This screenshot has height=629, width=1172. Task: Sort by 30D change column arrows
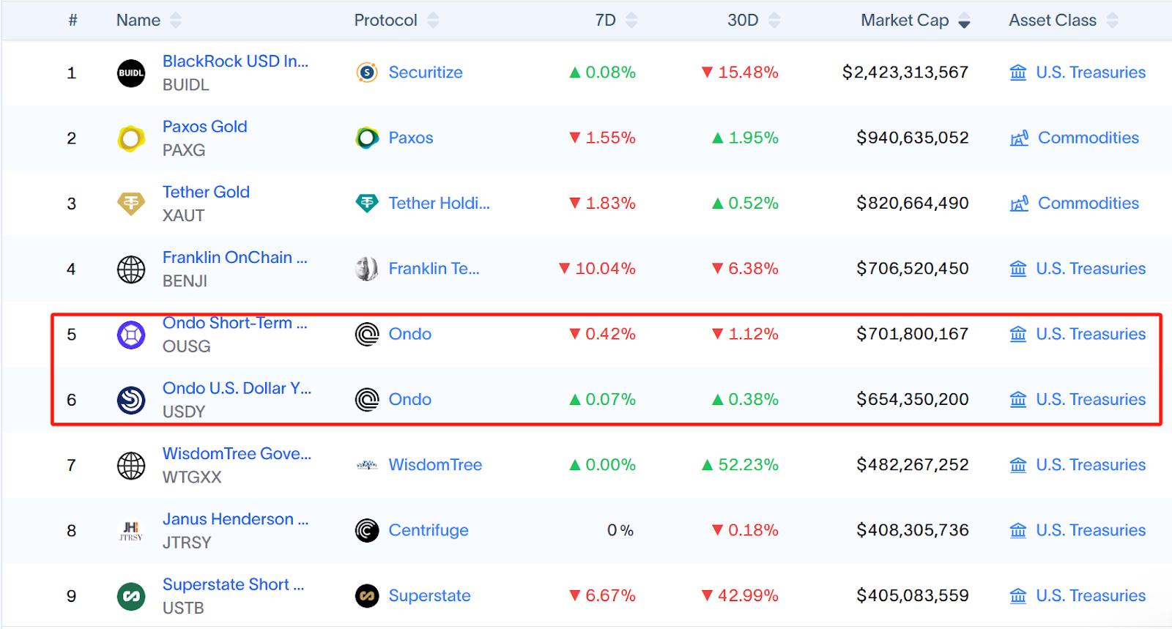(774, 21)
